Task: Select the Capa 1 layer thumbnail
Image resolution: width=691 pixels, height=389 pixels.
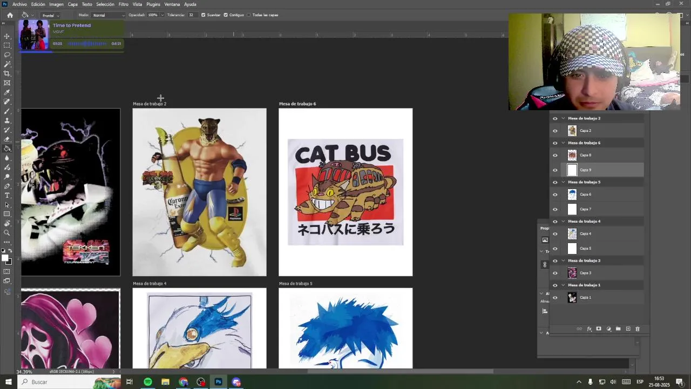Action: point(572,298)
